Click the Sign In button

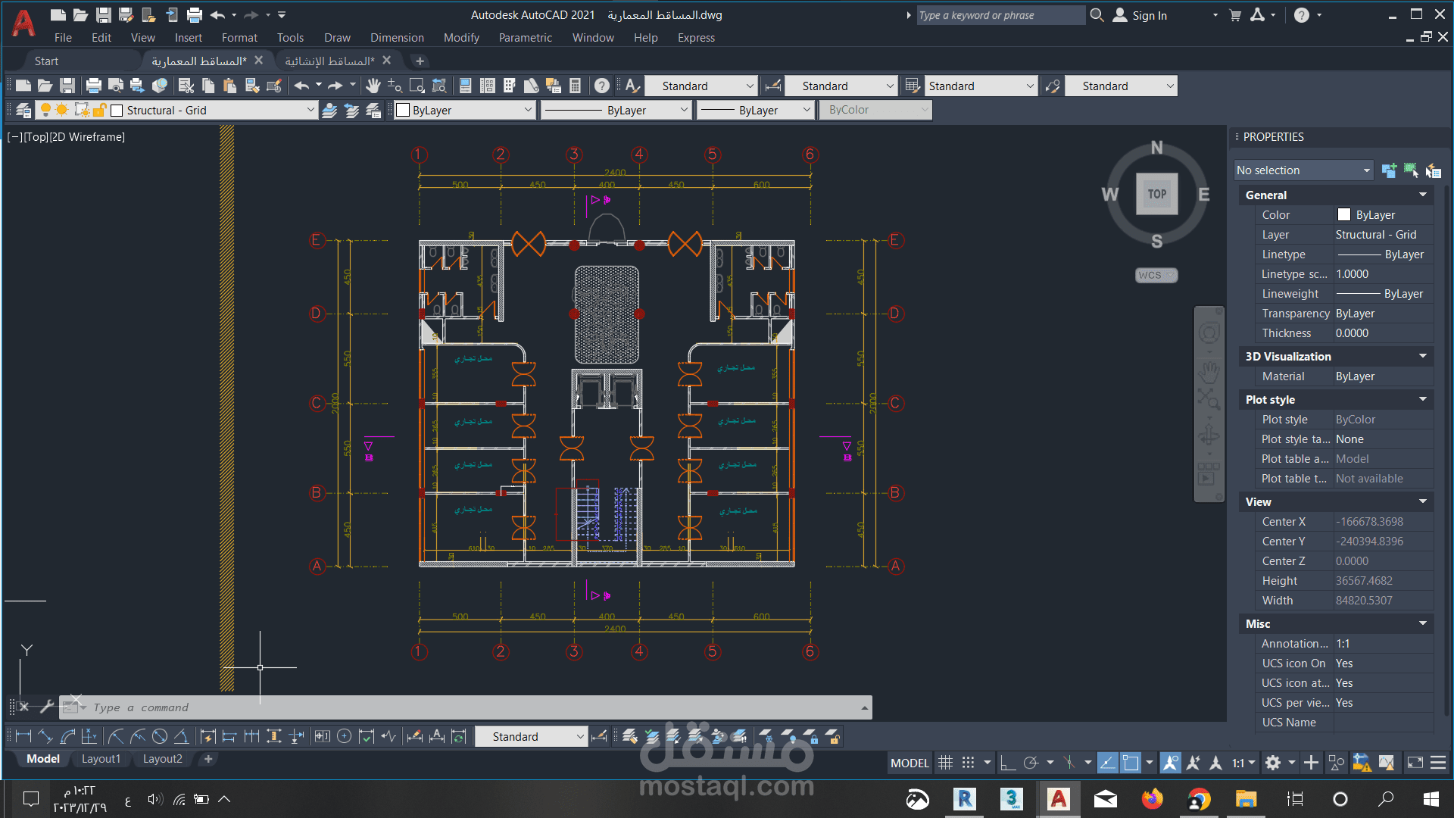(1140, 15)
